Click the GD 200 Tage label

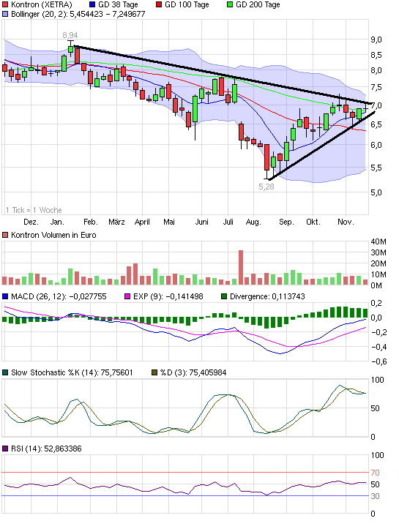click(258, 4)
